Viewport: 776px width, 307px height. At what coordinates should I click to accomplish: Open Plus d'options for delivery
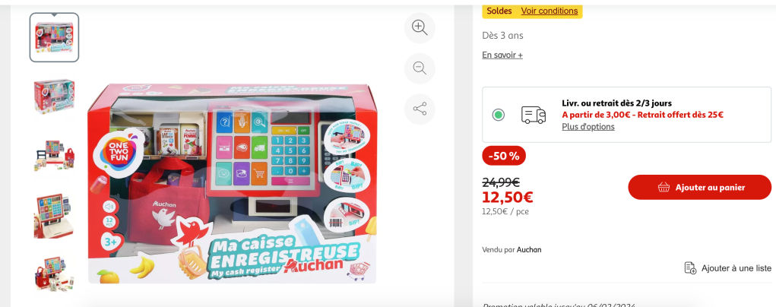[x=588, y=127]
